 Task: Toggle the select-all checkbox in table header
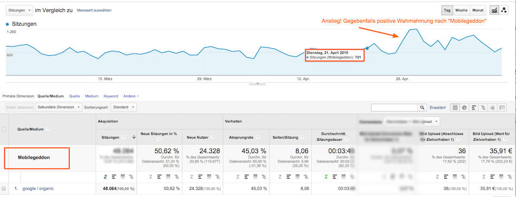(x=4, y=129)
